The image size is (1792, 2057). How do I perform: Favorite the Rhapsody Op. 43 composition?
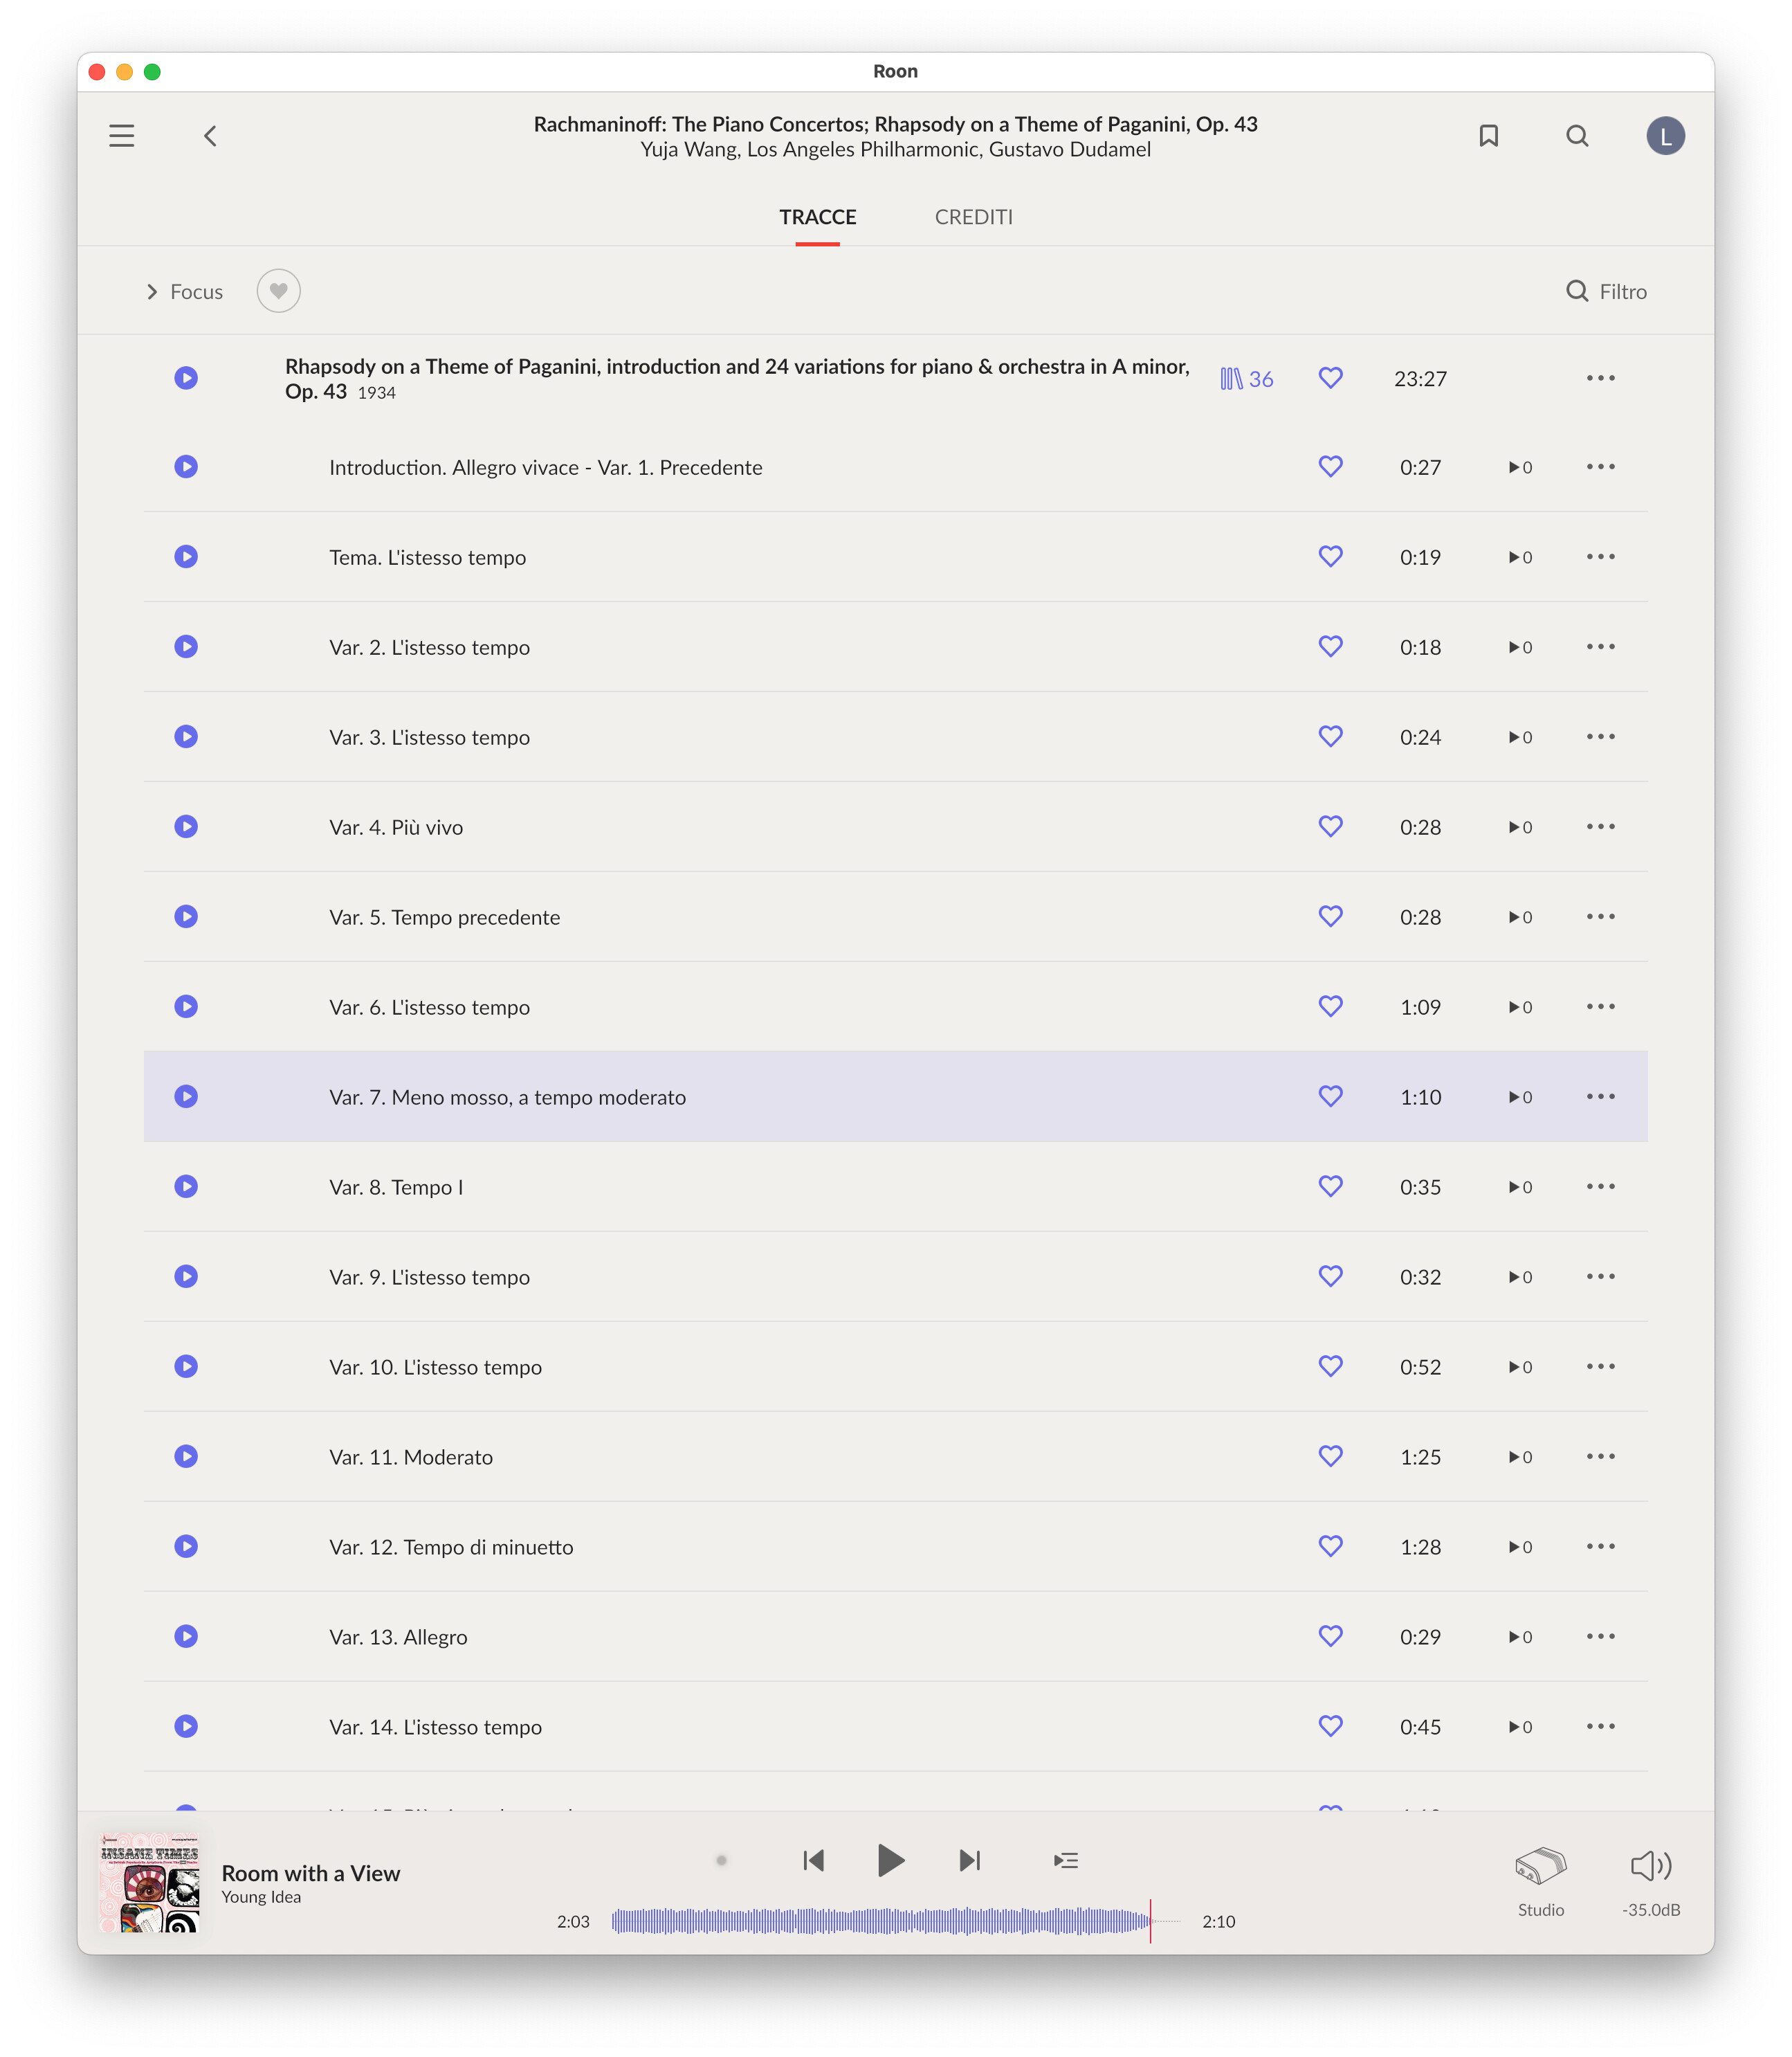pyautogui.click(x=1330, y=378)
